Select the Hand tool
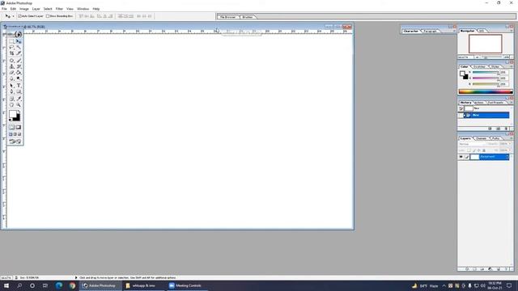 (11, 105)
